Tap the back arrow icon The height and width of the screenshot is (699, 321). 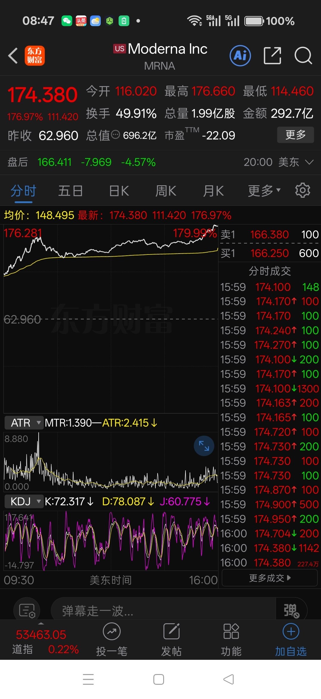point(13,56)
